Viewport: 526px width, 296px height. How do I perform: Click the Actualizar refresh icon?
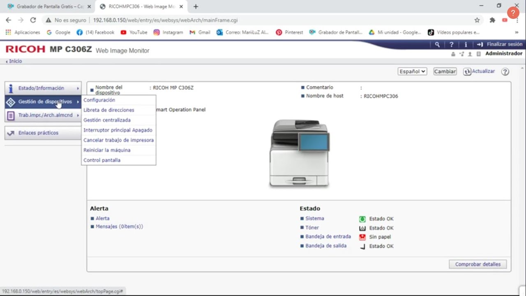467,72
